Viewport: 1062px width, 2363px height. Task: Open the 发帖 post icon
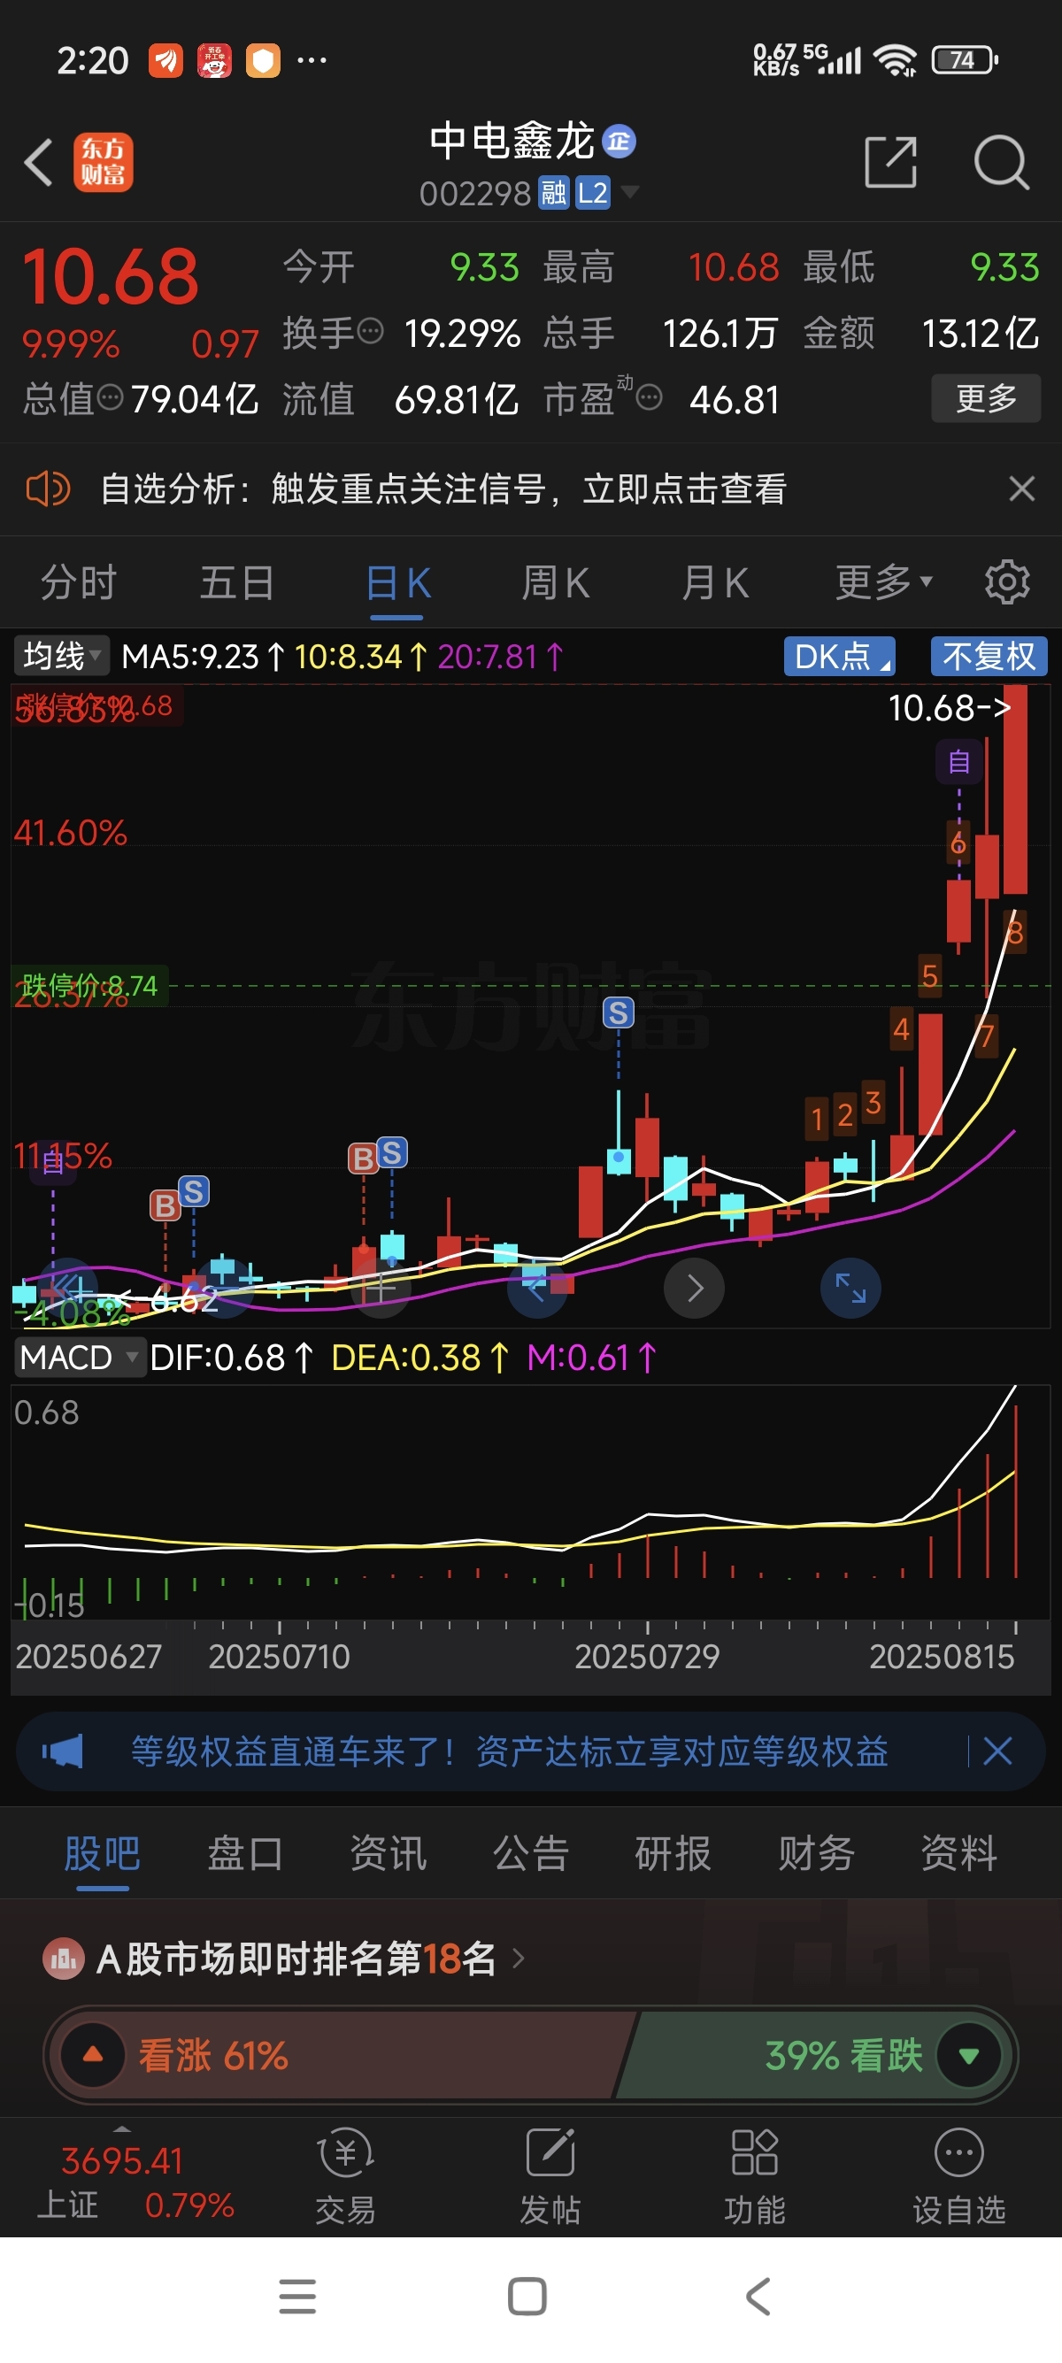click(550, 2178)
